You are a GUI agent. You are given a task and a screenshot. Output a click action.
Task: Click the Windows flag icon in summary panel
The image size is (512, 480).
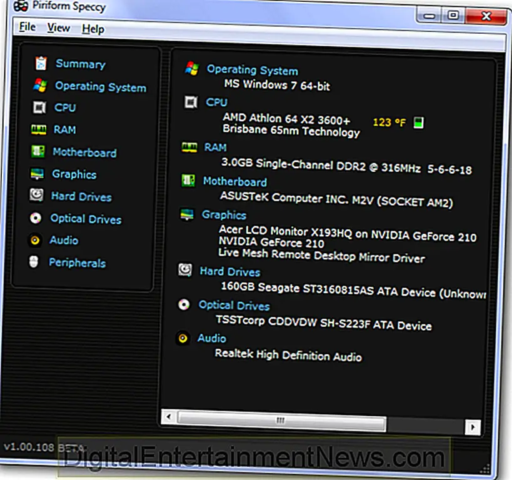(x=192, y=68)
